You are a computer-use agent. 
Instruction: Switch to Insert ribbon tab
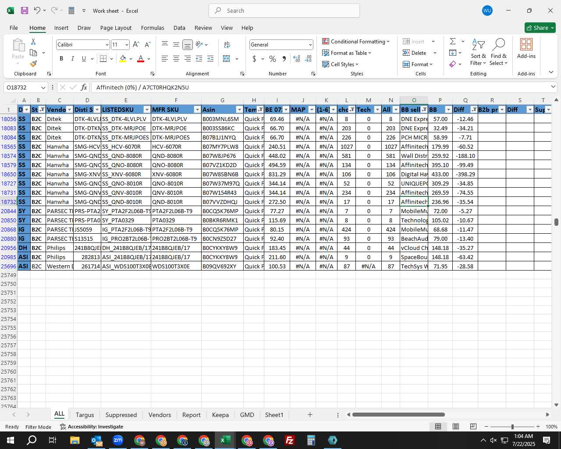pyautogui.click(x=61, y=28)
